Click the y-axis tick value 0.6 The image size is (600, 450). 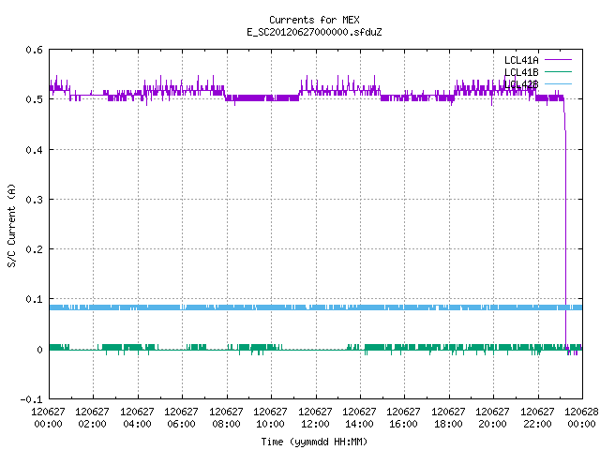34,50
